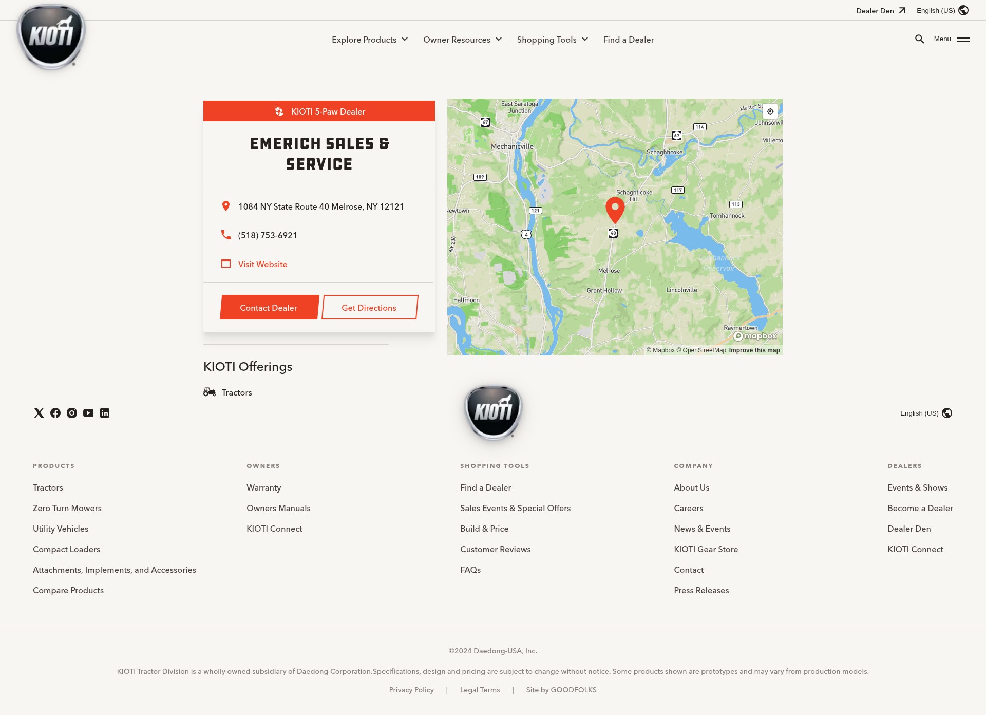
Task: Click the KIOTI logo in the footer
Action: click(x=493, y=412)
